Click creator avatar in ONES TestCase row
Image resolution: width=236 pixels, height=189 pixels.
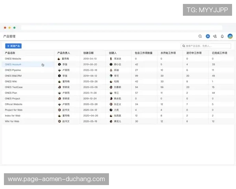111,87
